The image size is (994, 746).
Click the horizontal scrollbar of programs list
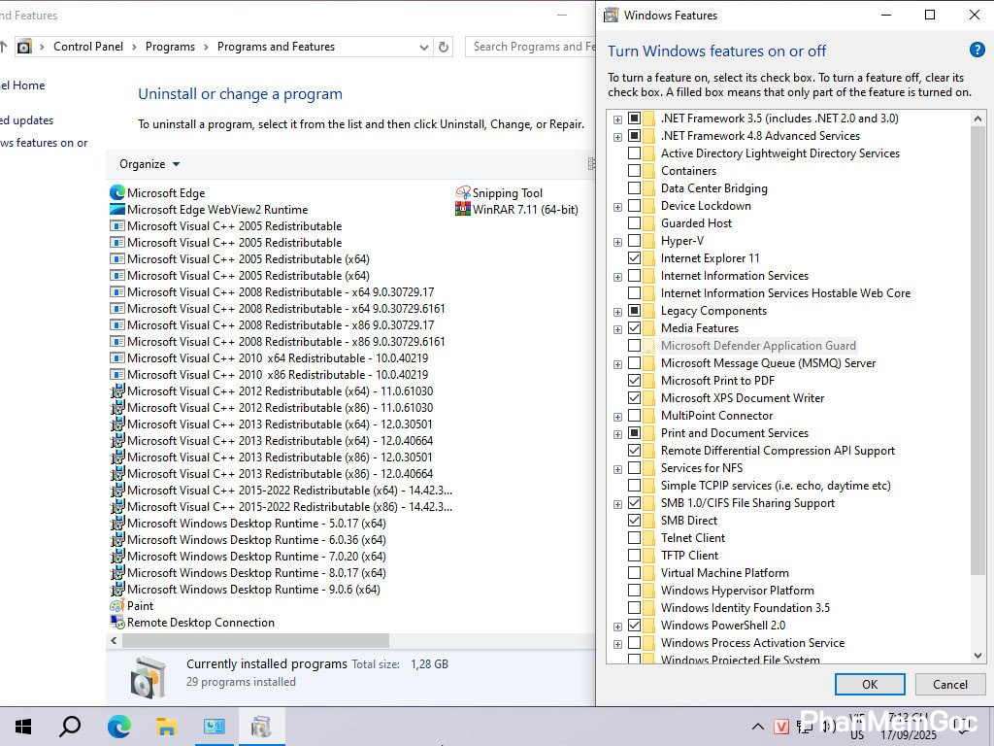pos(252,641)
